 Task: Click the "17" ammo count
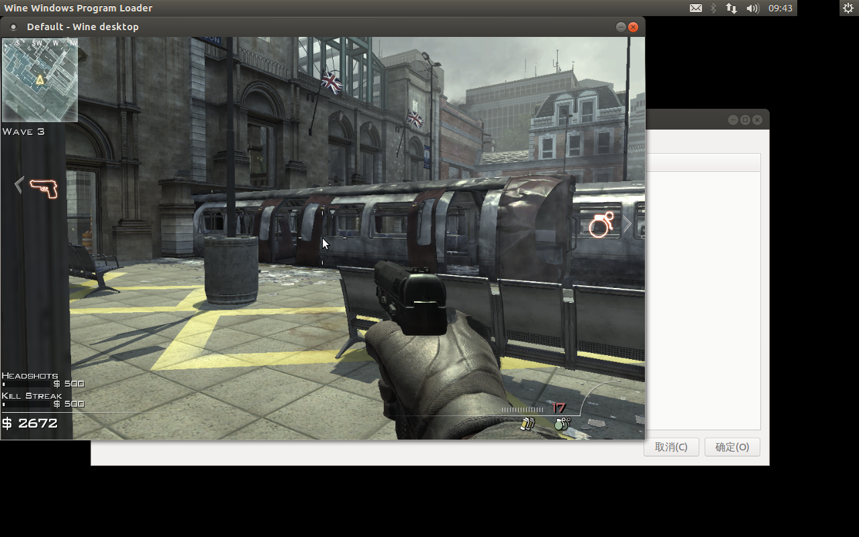[558, 408]
